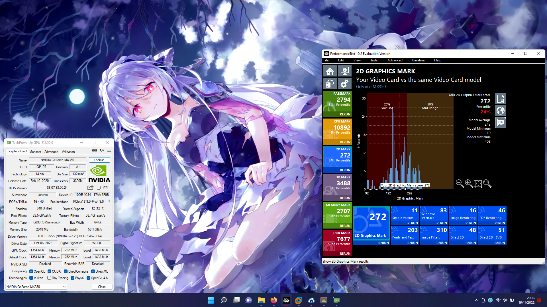
Task: Rerun the PassMark test
Action: [345, 114]
